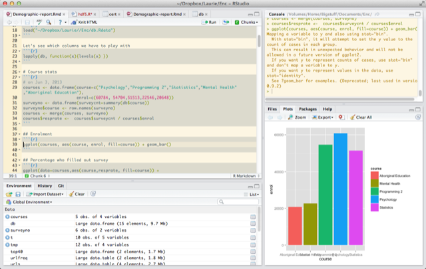
Task: Open the Import Dataset dropdown
Action: (45, 194)
